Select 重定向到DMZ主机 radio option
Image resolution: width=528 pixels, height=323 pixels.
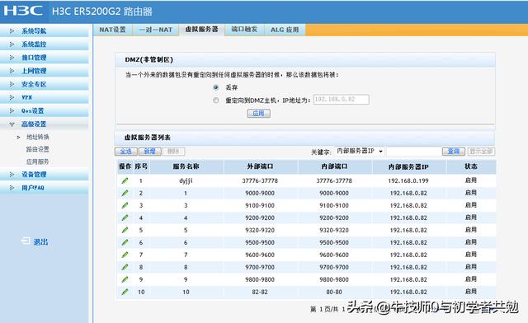[216, 101]
